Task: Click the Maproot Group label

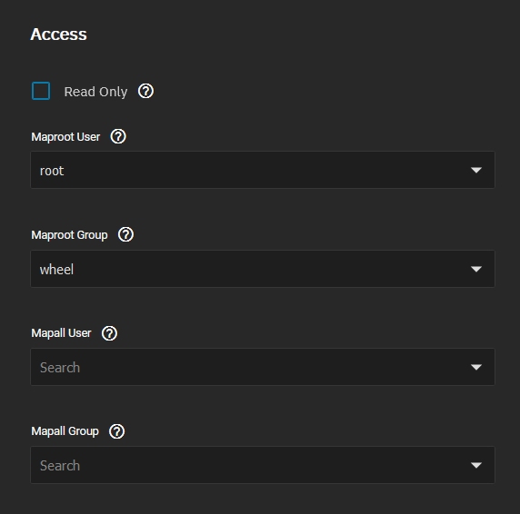Action: [x=69, y=235]
